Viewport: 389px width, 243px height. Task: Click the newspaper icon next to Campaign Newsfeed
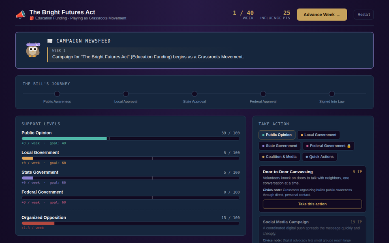pos(50,41)
